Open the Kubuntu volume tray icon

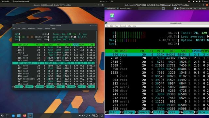[80, 116]
